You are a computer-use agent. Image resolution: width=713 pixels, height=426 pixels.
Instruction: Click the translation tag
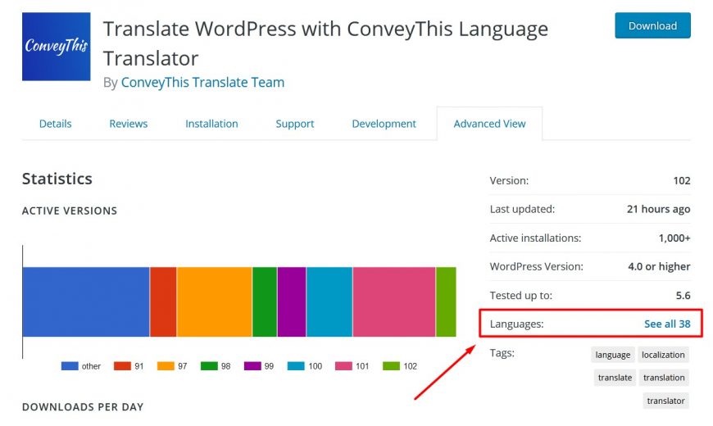coord(664,378)
